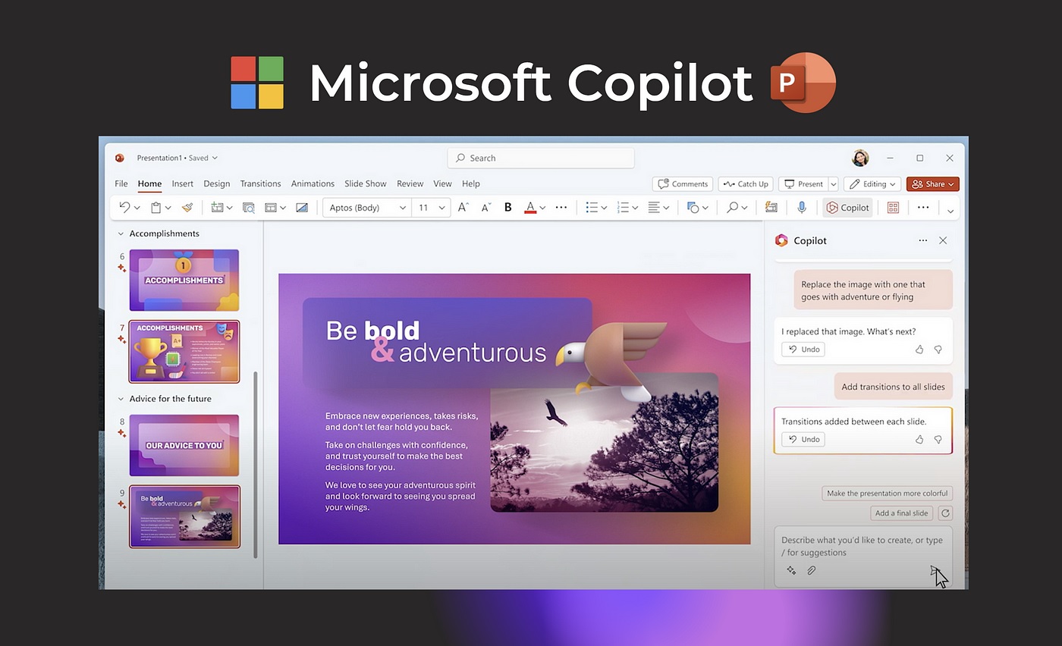Click the user profile avatar
1062x646 pixels.
[x=860, y=158]
